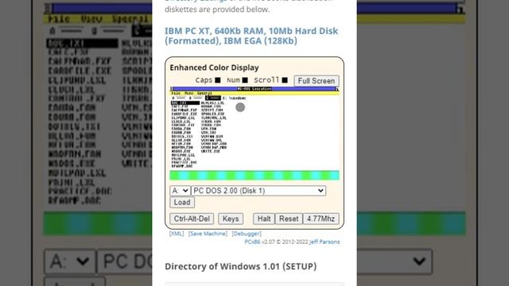Click the Enhanced Color Display title

214,68
